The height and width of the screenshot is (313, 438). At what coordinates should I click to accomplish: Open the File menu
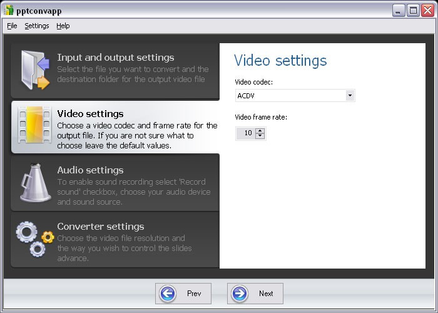[12, 26]
